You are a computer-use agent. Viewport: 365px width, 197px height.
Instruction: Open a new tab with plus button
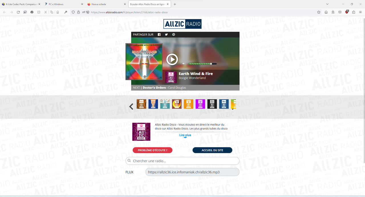pos(175,4)
